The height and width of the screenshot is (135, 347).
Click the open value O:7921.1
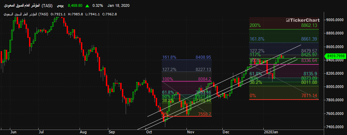click(x=58, y=14)
